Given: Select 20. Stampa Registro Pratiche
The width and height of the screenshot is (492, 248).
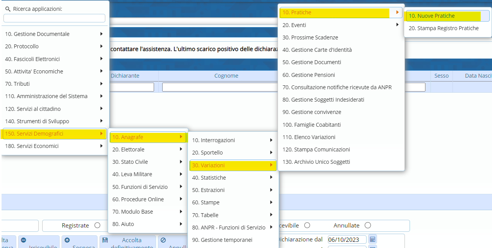Looking at the screenshot, I should [443, 28].
